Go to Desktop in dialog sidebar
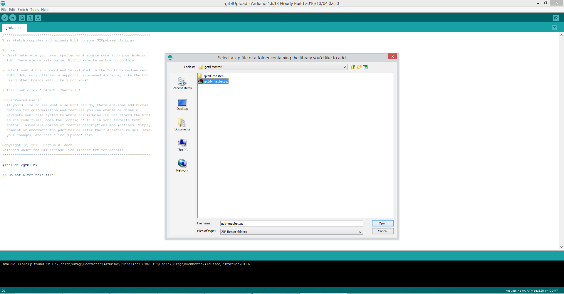The height and width of the screenshot is (294, 564). coord(182,105)
